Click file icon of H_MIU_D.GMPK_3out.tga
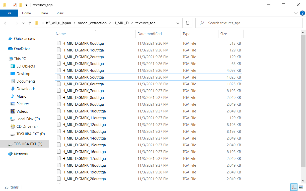The image size is (306, 191). pos(59,64)
